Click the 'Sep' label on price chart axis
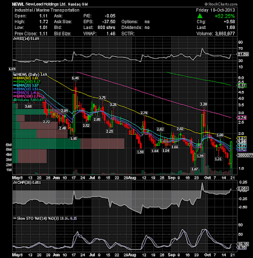The image size is (253, 258). click(171, 177)
